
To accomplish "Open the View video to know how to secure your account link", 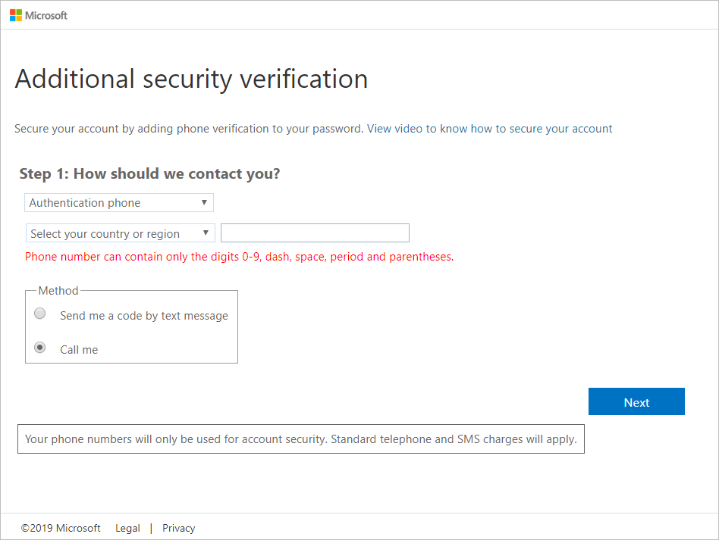I will (x=489, y=129).
